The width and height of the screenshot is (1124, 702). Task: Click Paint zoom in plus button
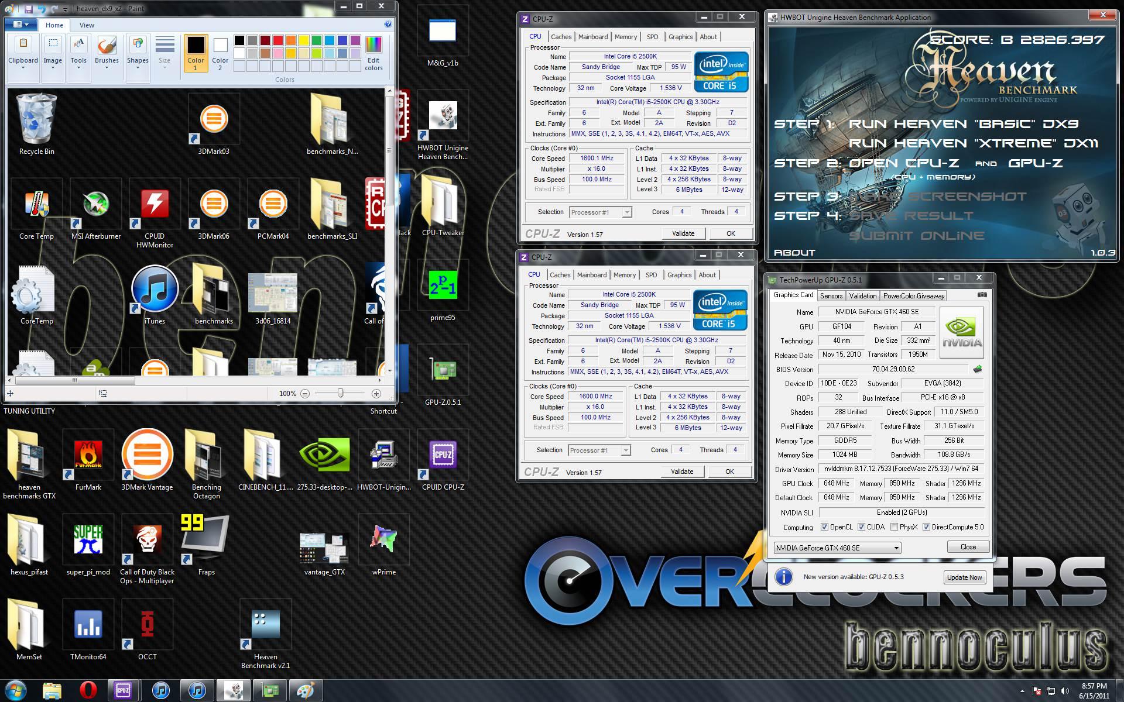click(x=376, y=394)
